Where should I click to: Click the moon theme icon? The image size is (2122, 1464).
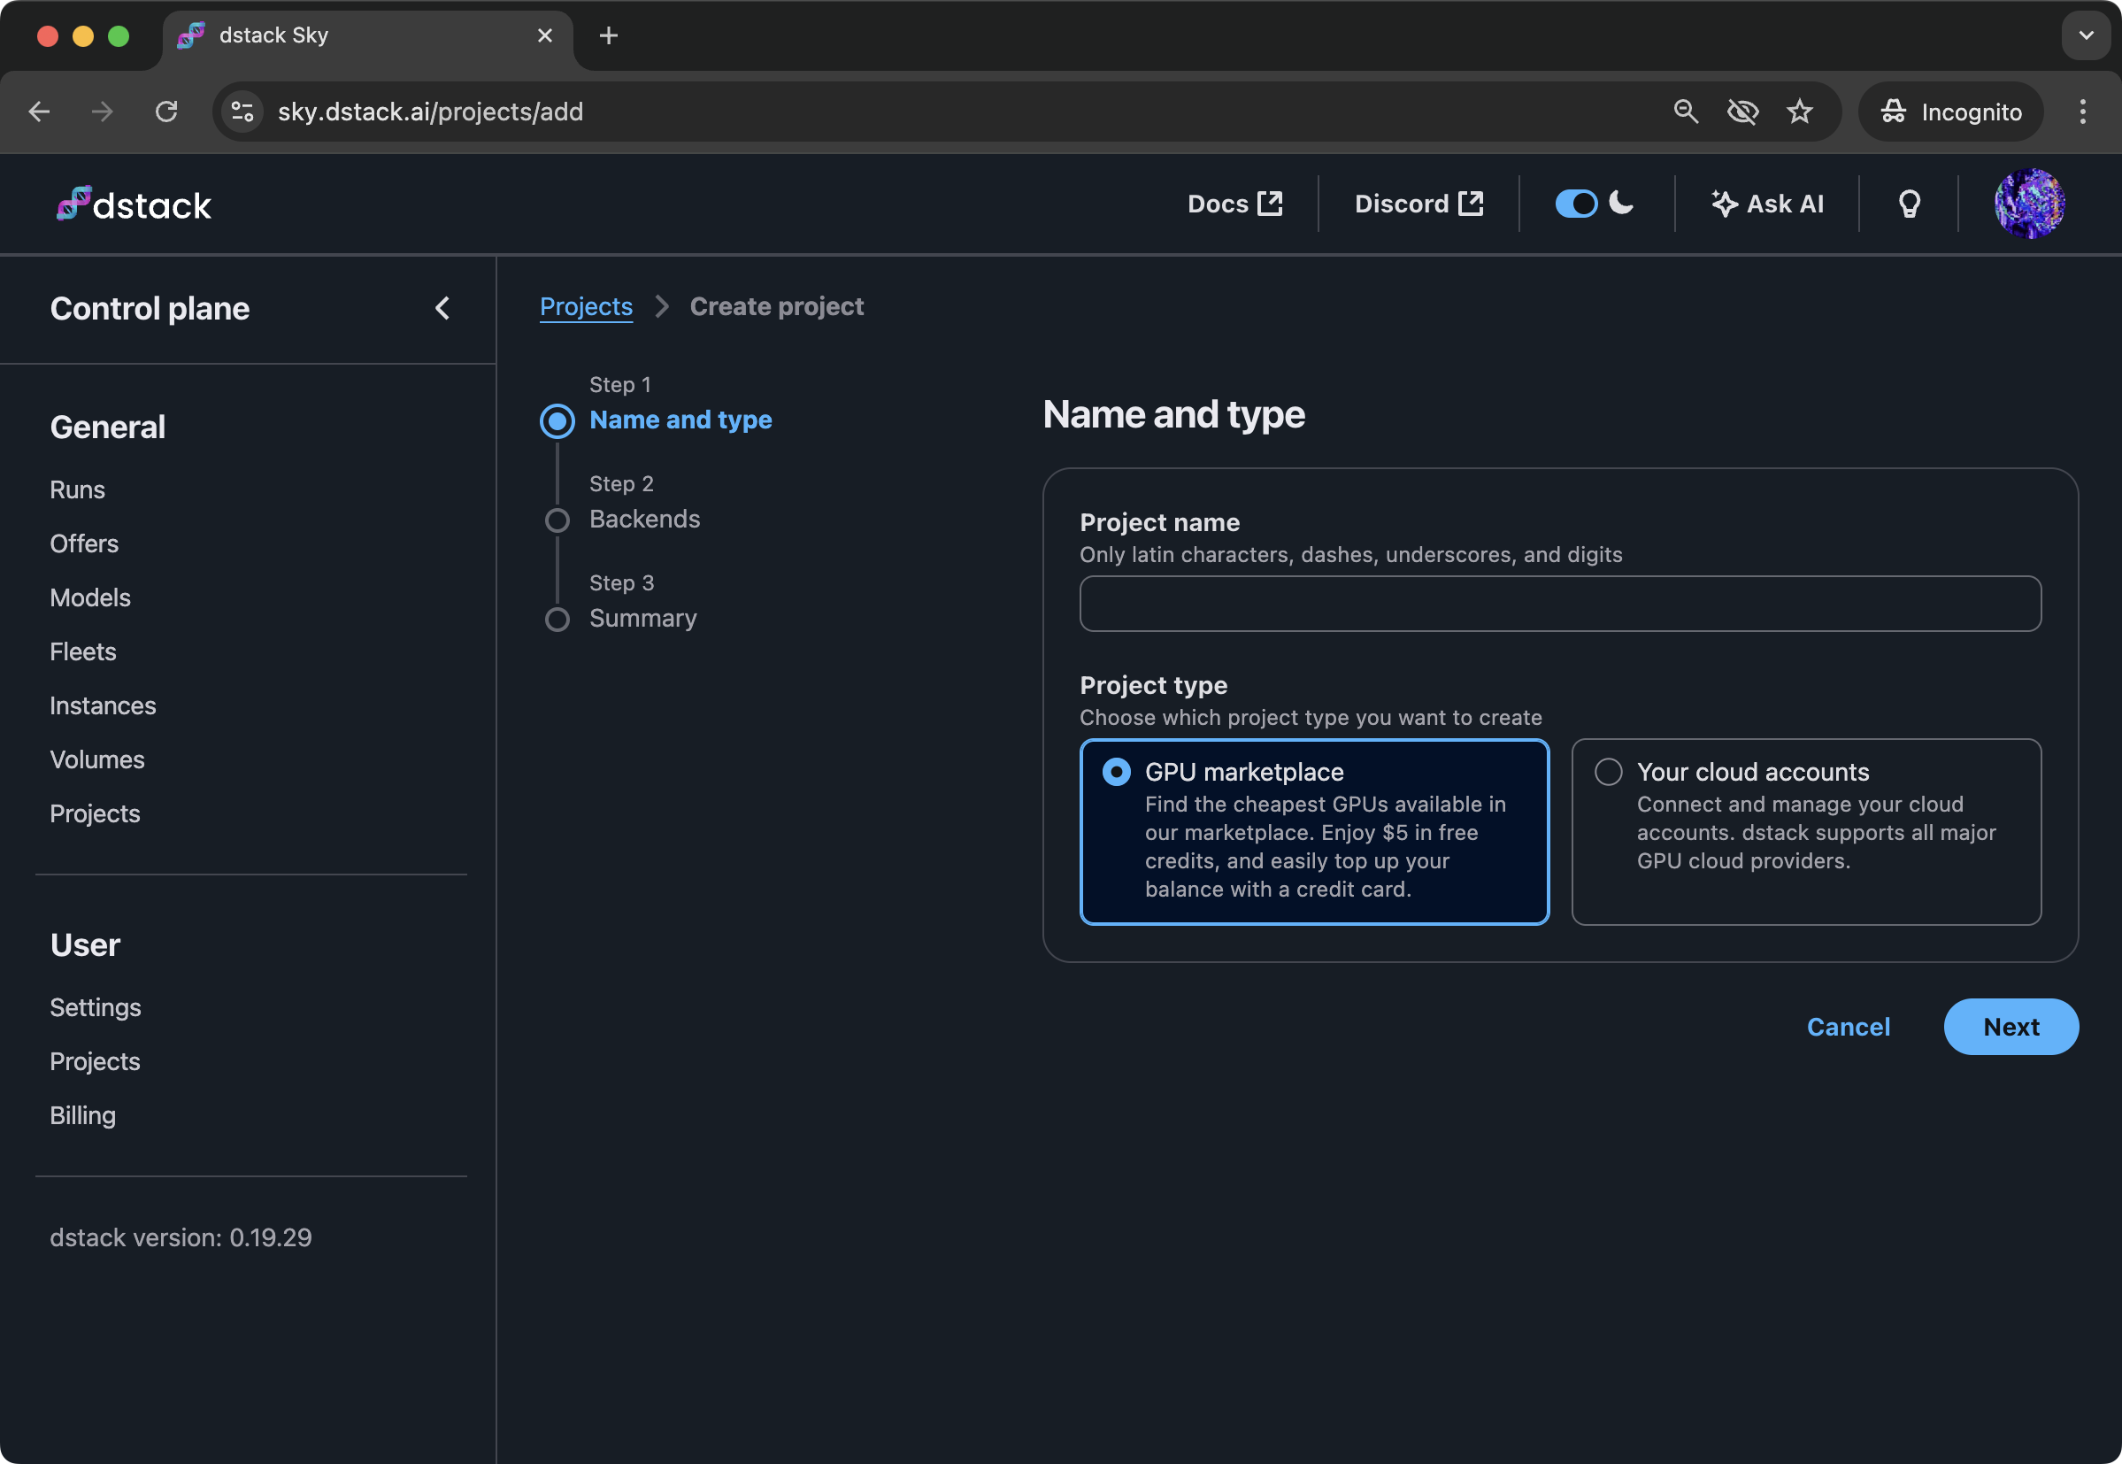pos(1621,203)
